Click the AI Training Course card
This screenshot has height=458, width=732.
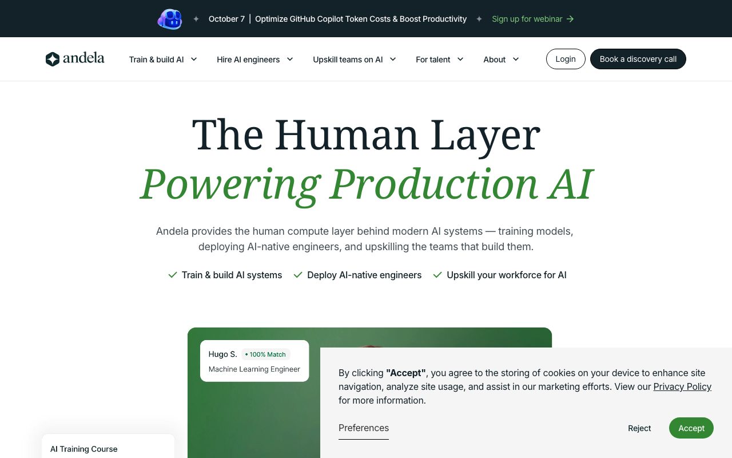(x=108, y=447)
